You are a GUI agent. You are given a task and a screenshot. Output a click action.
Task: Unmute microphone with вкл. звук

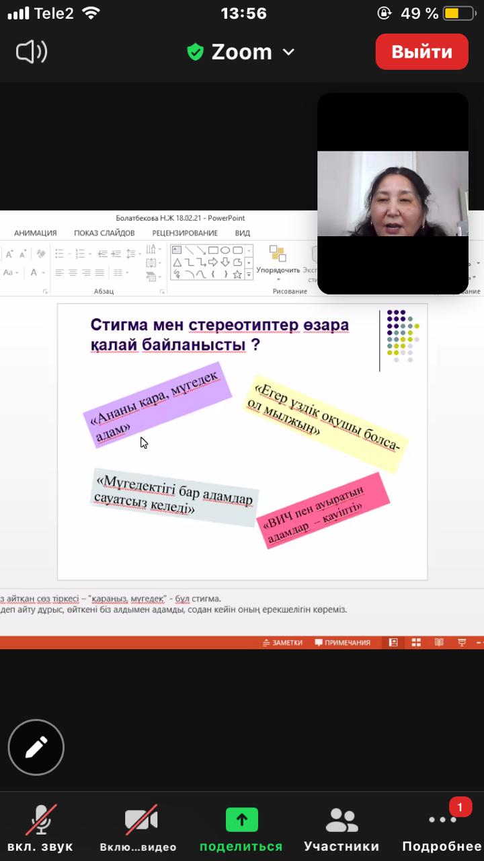(x=40, y=828)
